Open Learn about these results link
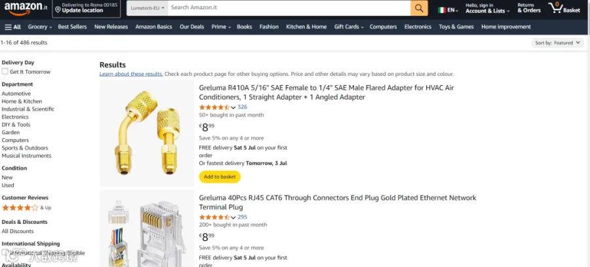The height and width of the screenshot is (267, 590). click(x=131, y=74)
